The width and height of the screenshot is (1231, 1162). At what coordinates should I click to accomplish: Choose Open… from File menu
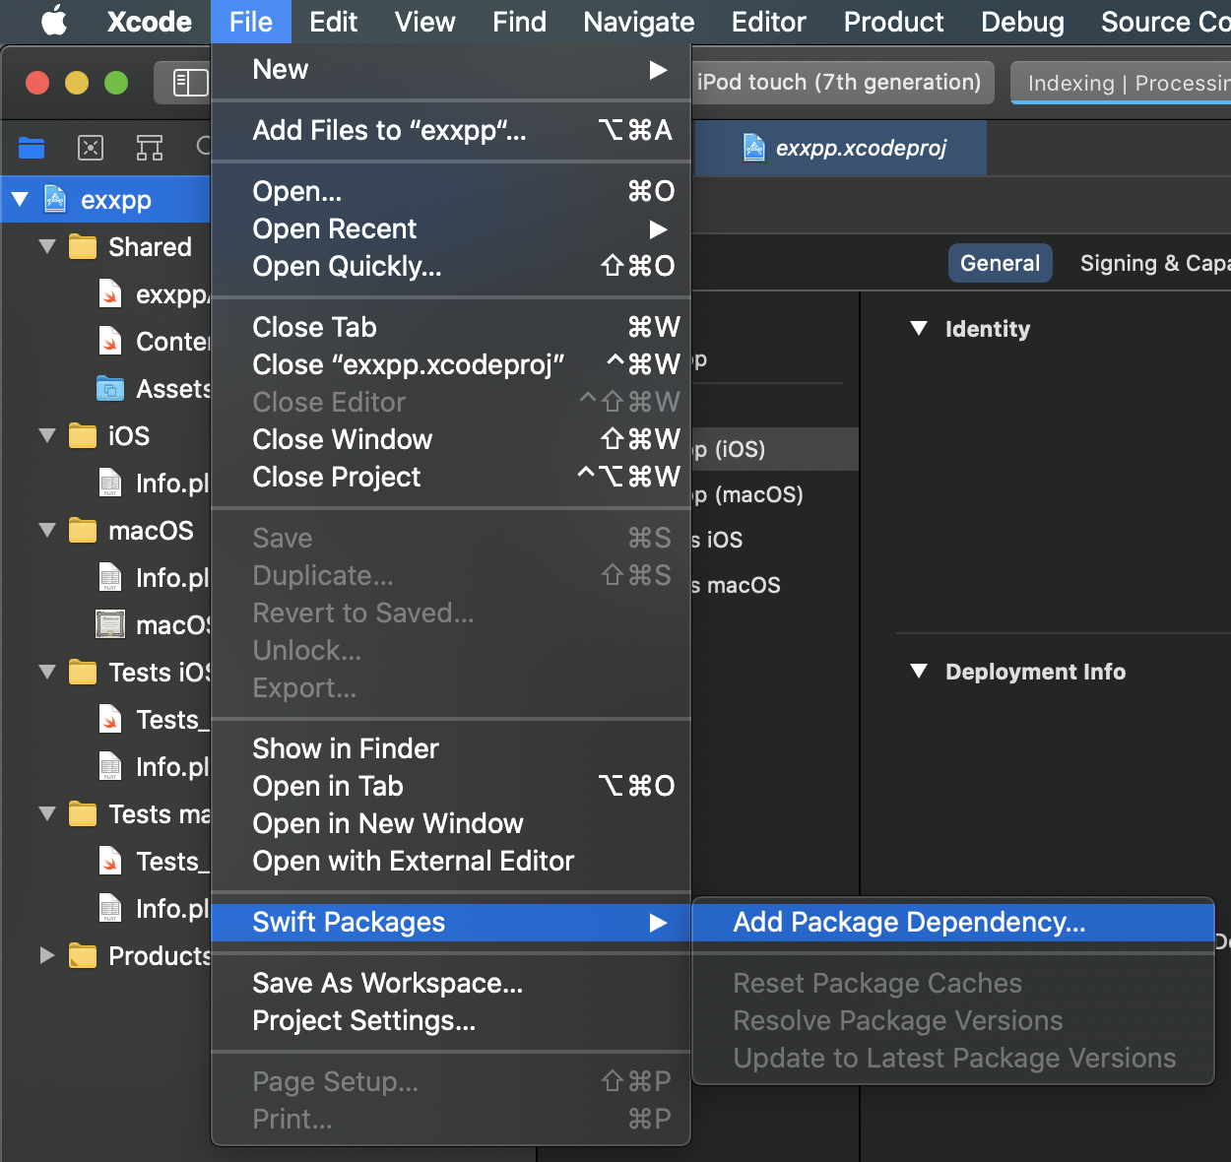(451, 191)
